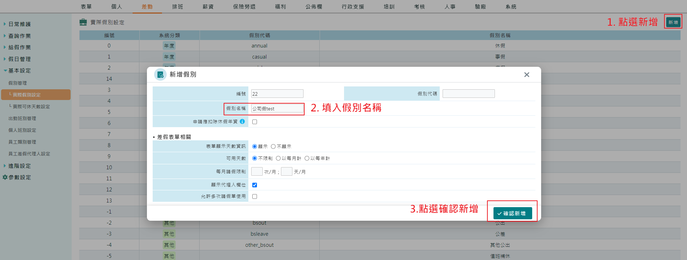Screen dimensions: 687x260
Task: Click the 假別名稱 column header
Action: point(500,35)
